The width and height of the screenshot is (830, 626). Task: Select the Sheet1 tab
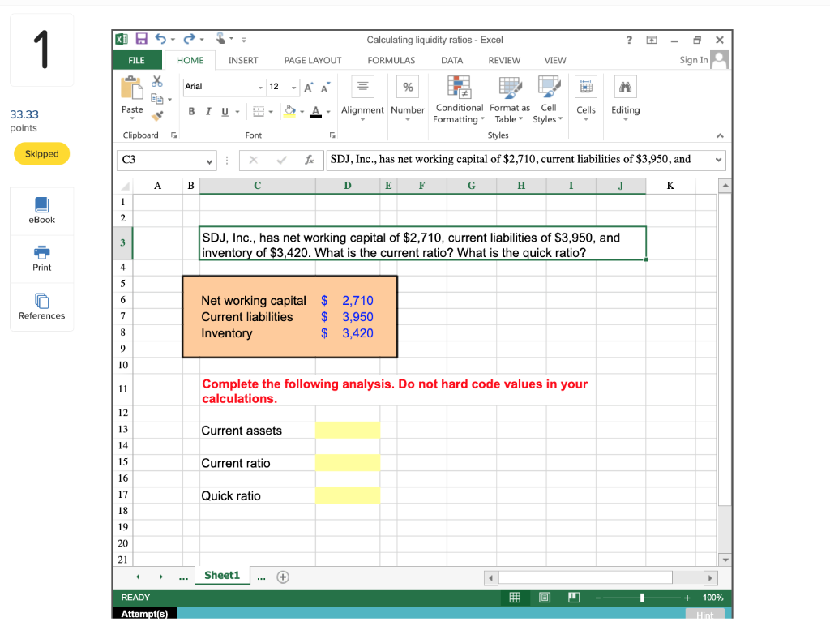[x=222, y=576]
